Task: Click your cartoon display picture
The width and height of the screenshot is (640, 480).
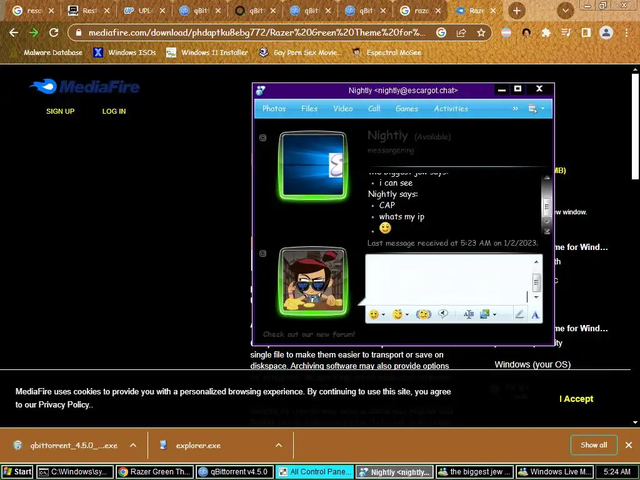Action: tap(313, 281)
